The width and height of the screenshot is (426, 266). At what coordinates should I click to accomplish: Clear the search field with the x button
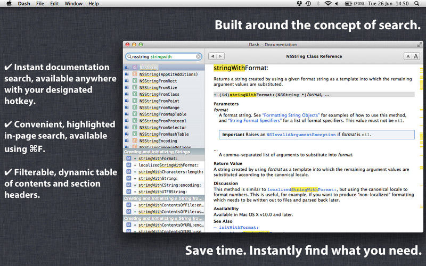click(x=198, y=56)
